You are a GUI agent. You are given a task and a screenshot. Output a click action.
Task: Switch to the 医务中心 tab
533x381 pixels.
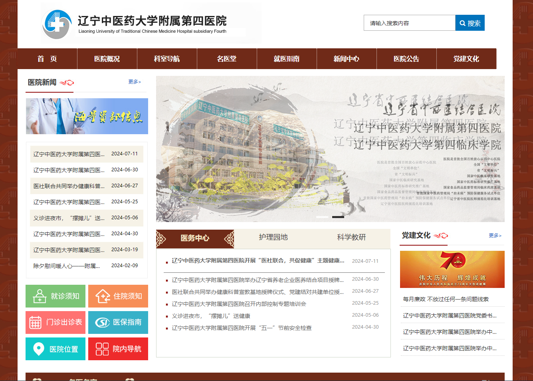195,238
